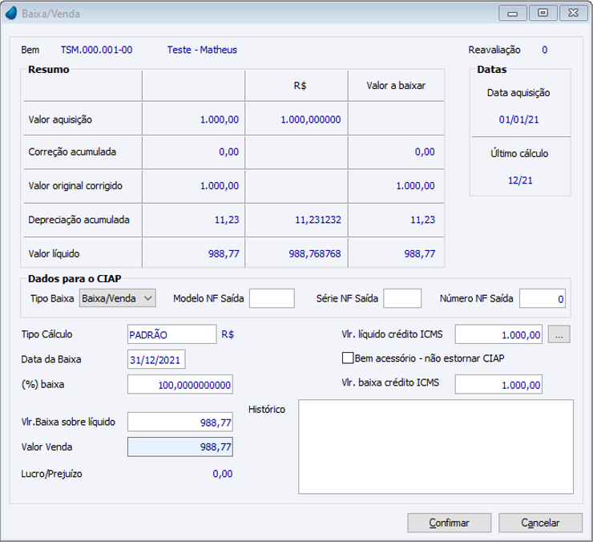The image size is (593, 542).
Task: Cancel the operation with Cancelar button
Action: tap(540, 523)
